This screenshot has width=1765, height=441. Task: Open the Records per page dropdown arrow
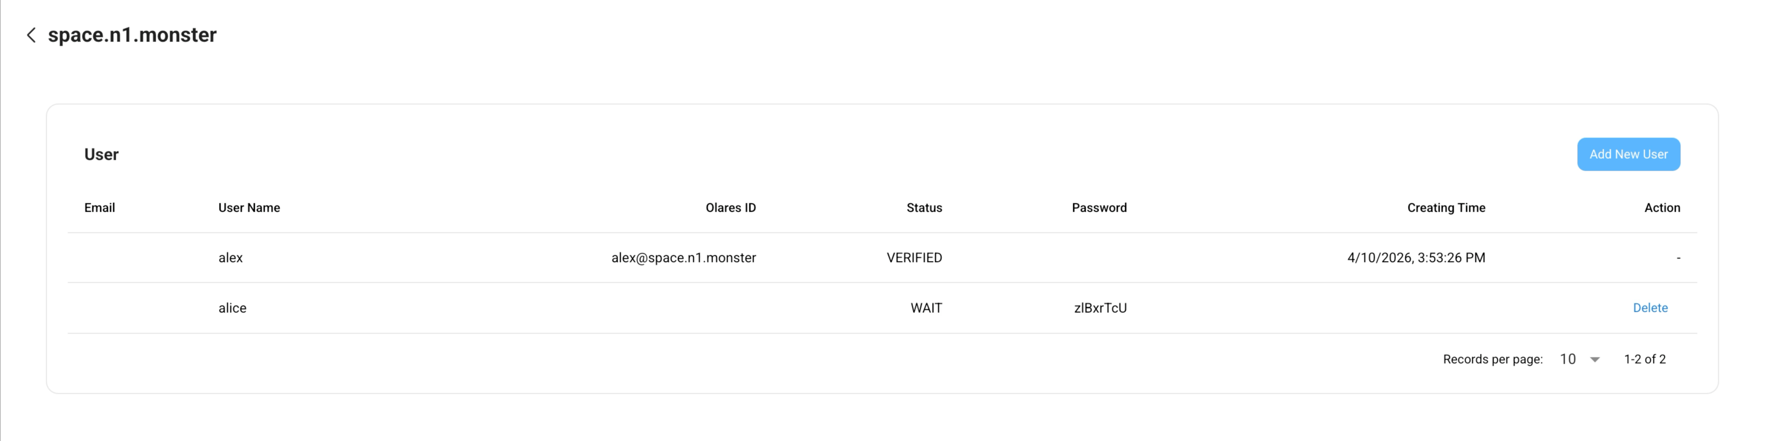(1594, 360)
